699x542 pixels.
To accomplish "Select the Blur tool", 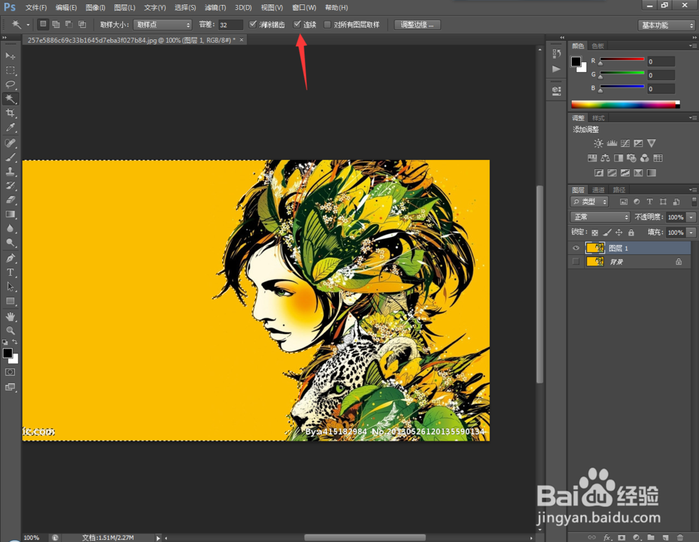I will tap(10, 228).
